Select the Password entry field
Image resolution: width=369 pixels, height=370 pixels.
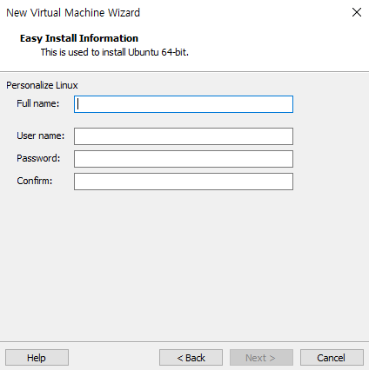[184, 159]
